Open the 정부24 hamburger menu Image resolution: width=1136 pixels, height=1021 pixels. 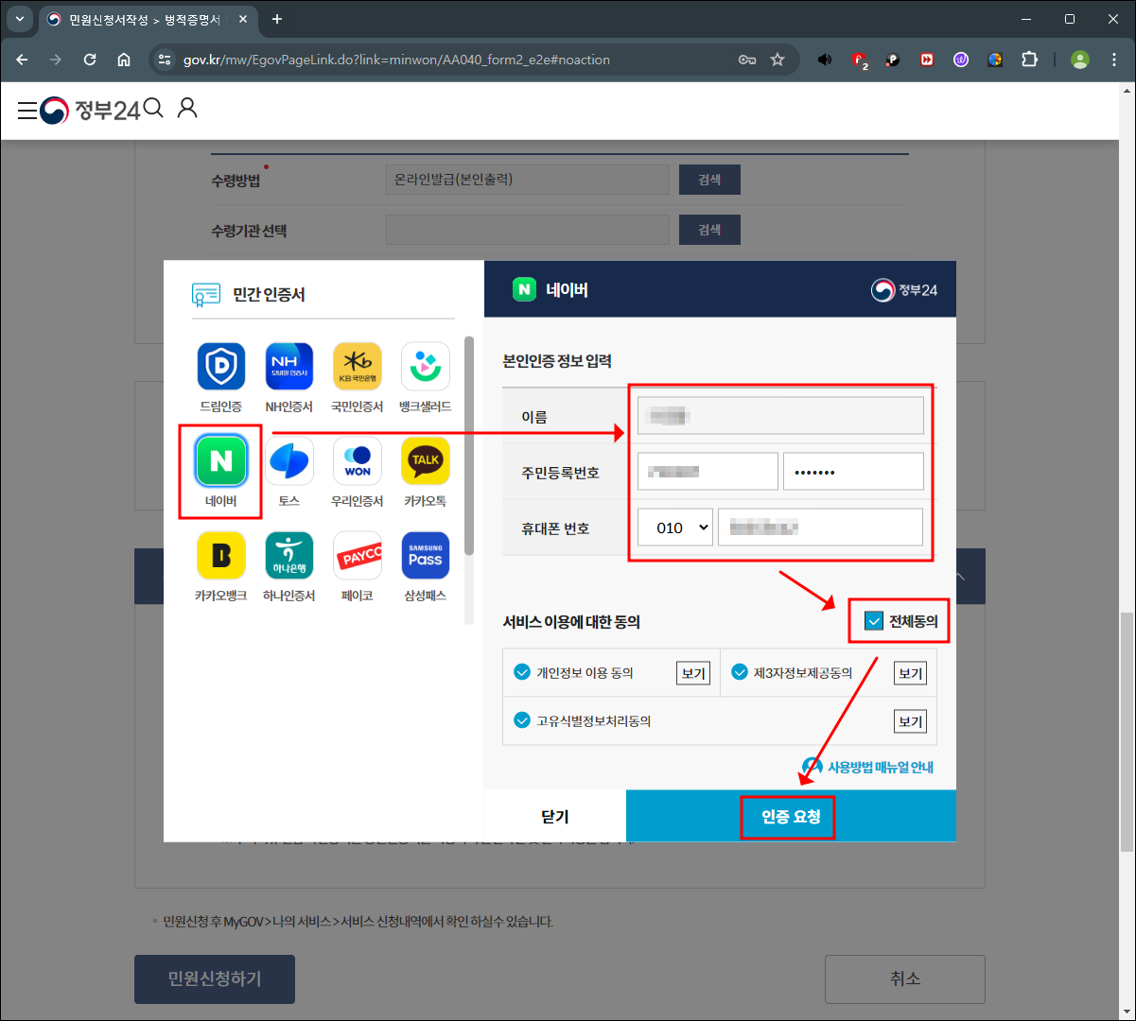pos(27,111)
